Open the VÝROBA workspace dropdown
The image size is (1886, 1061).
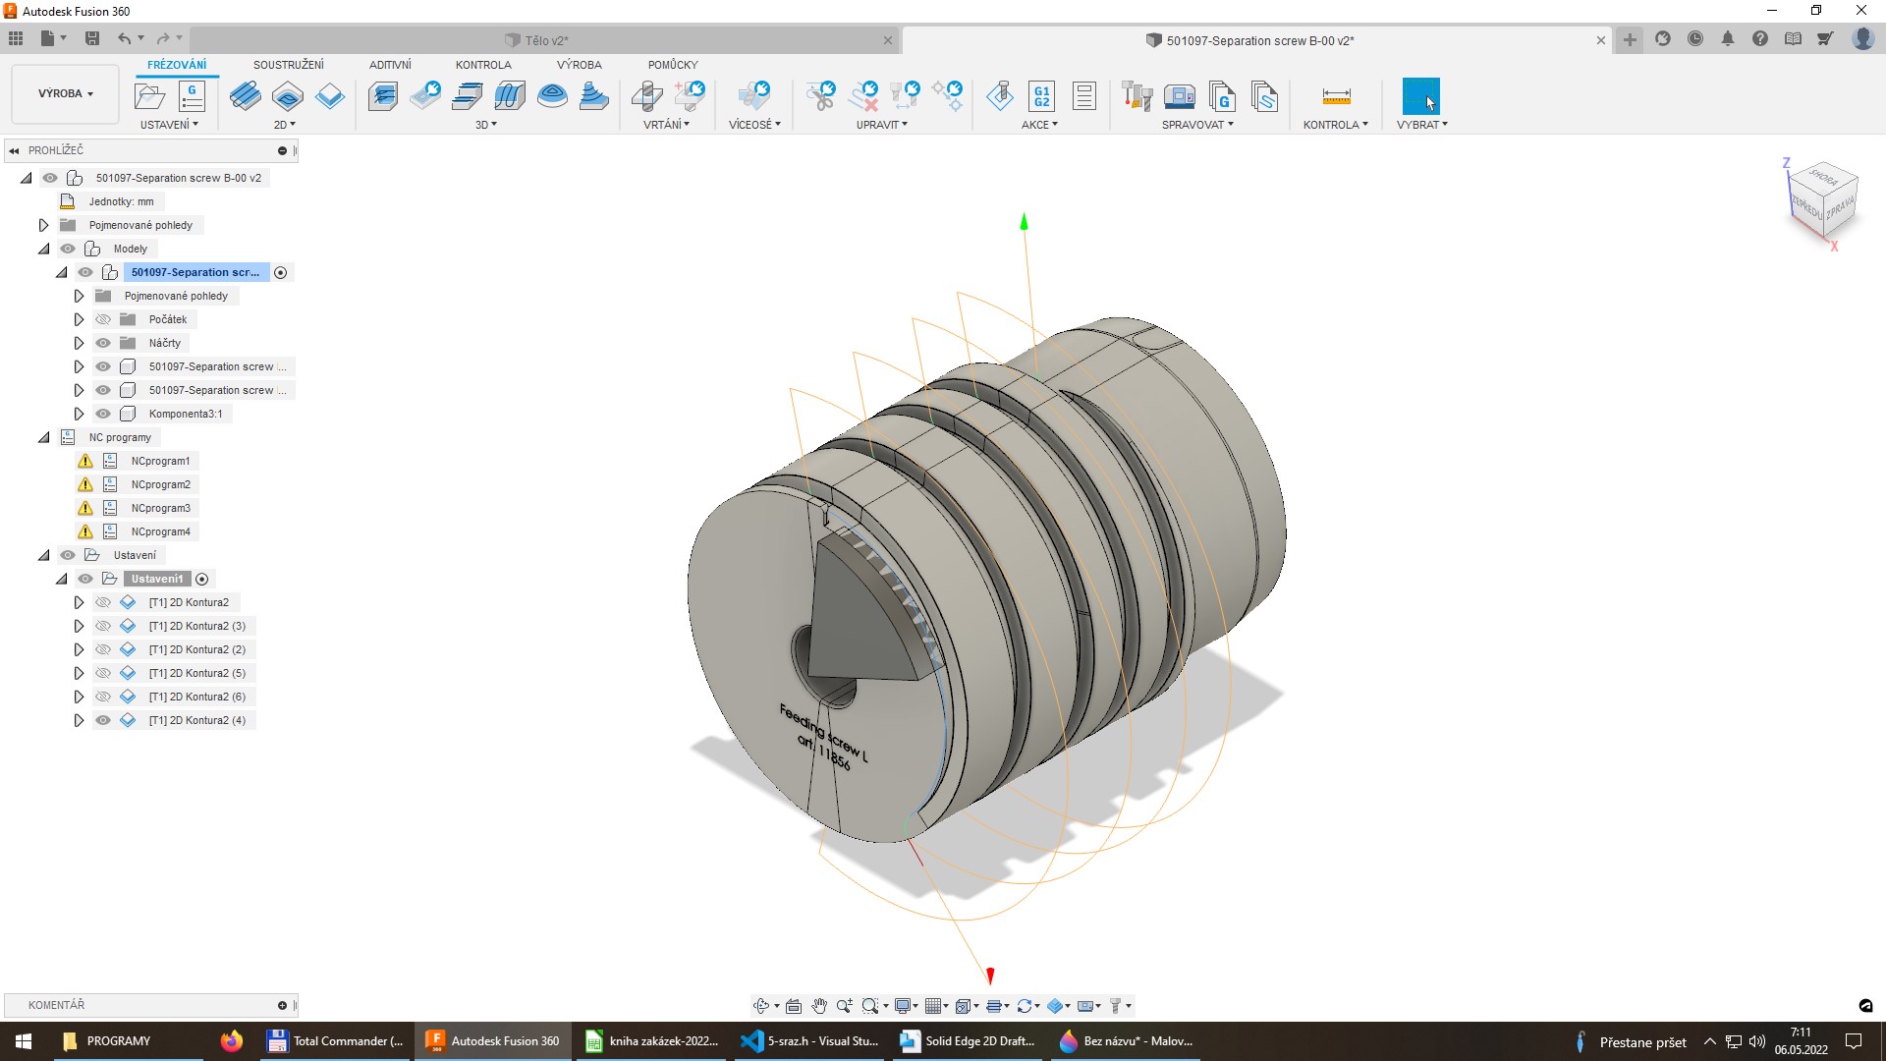[66, 93]
